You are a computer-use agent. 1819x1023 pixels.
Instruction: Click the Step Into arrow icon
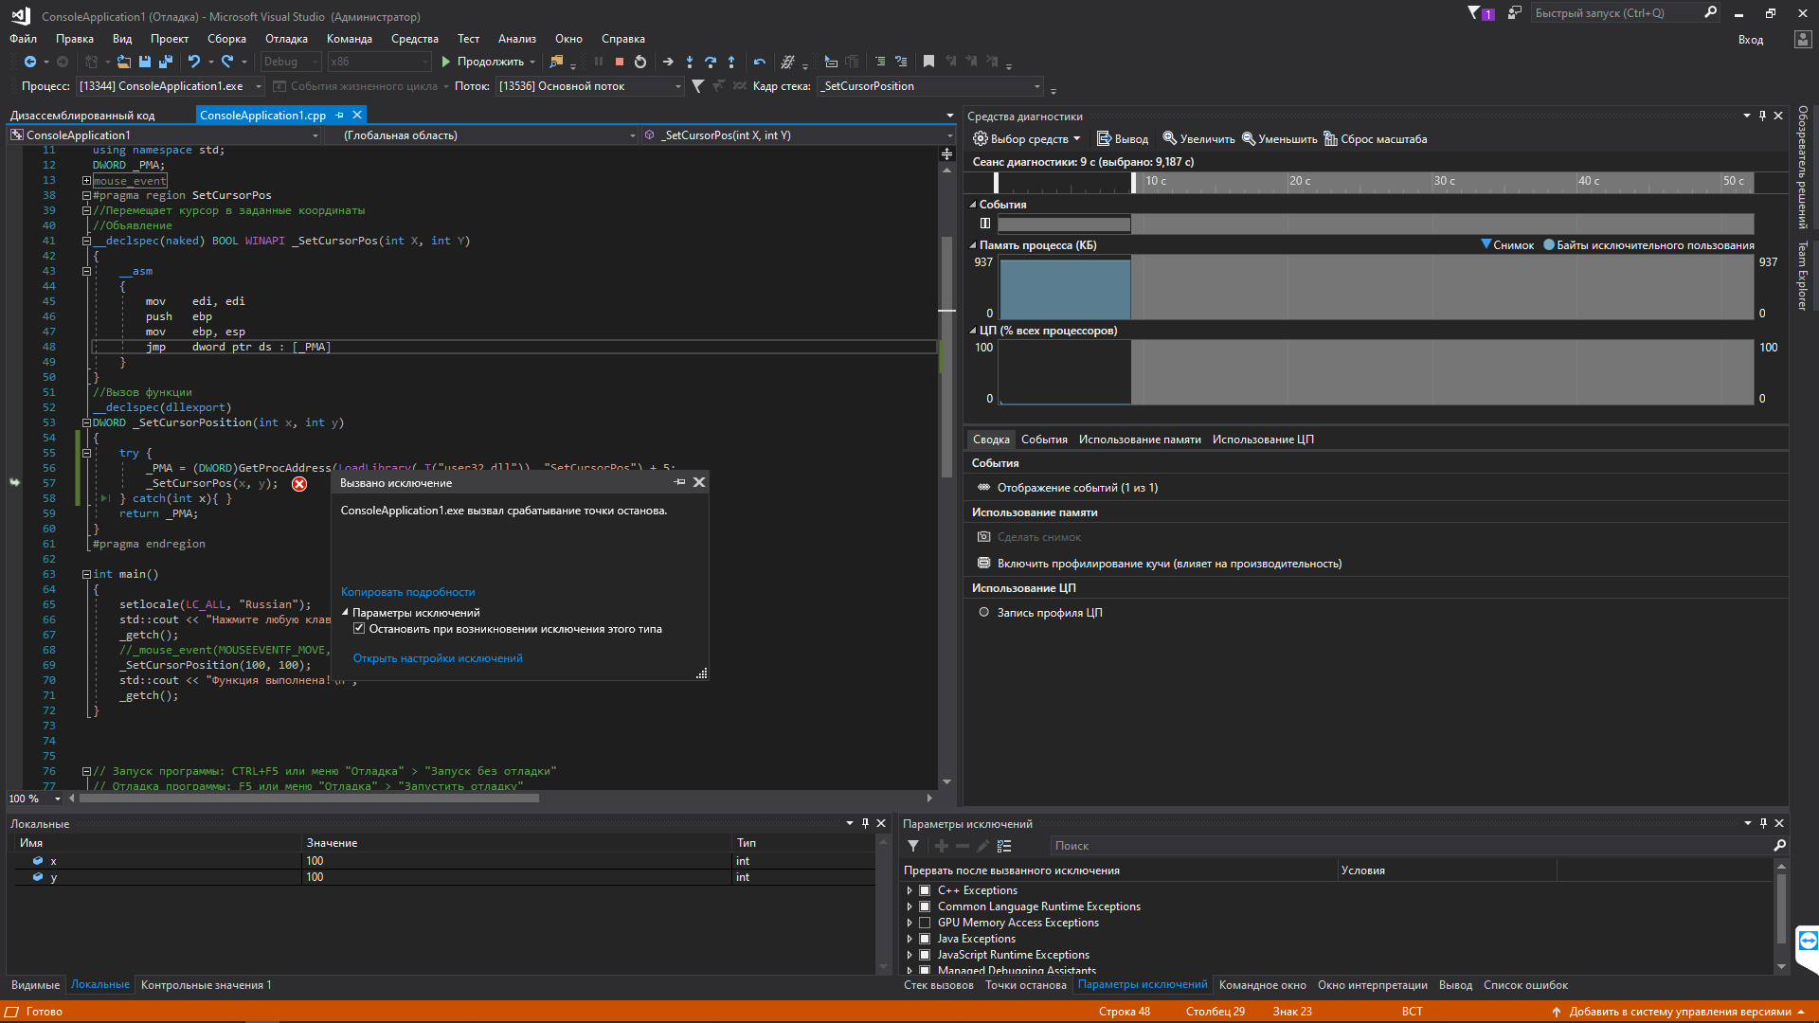point(690,62)
